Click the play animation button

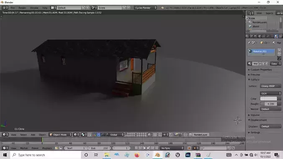click(148, 148)
